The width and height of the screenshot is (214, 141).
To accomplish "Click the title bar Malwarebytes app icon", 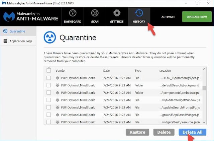I will tap(4, 3).
